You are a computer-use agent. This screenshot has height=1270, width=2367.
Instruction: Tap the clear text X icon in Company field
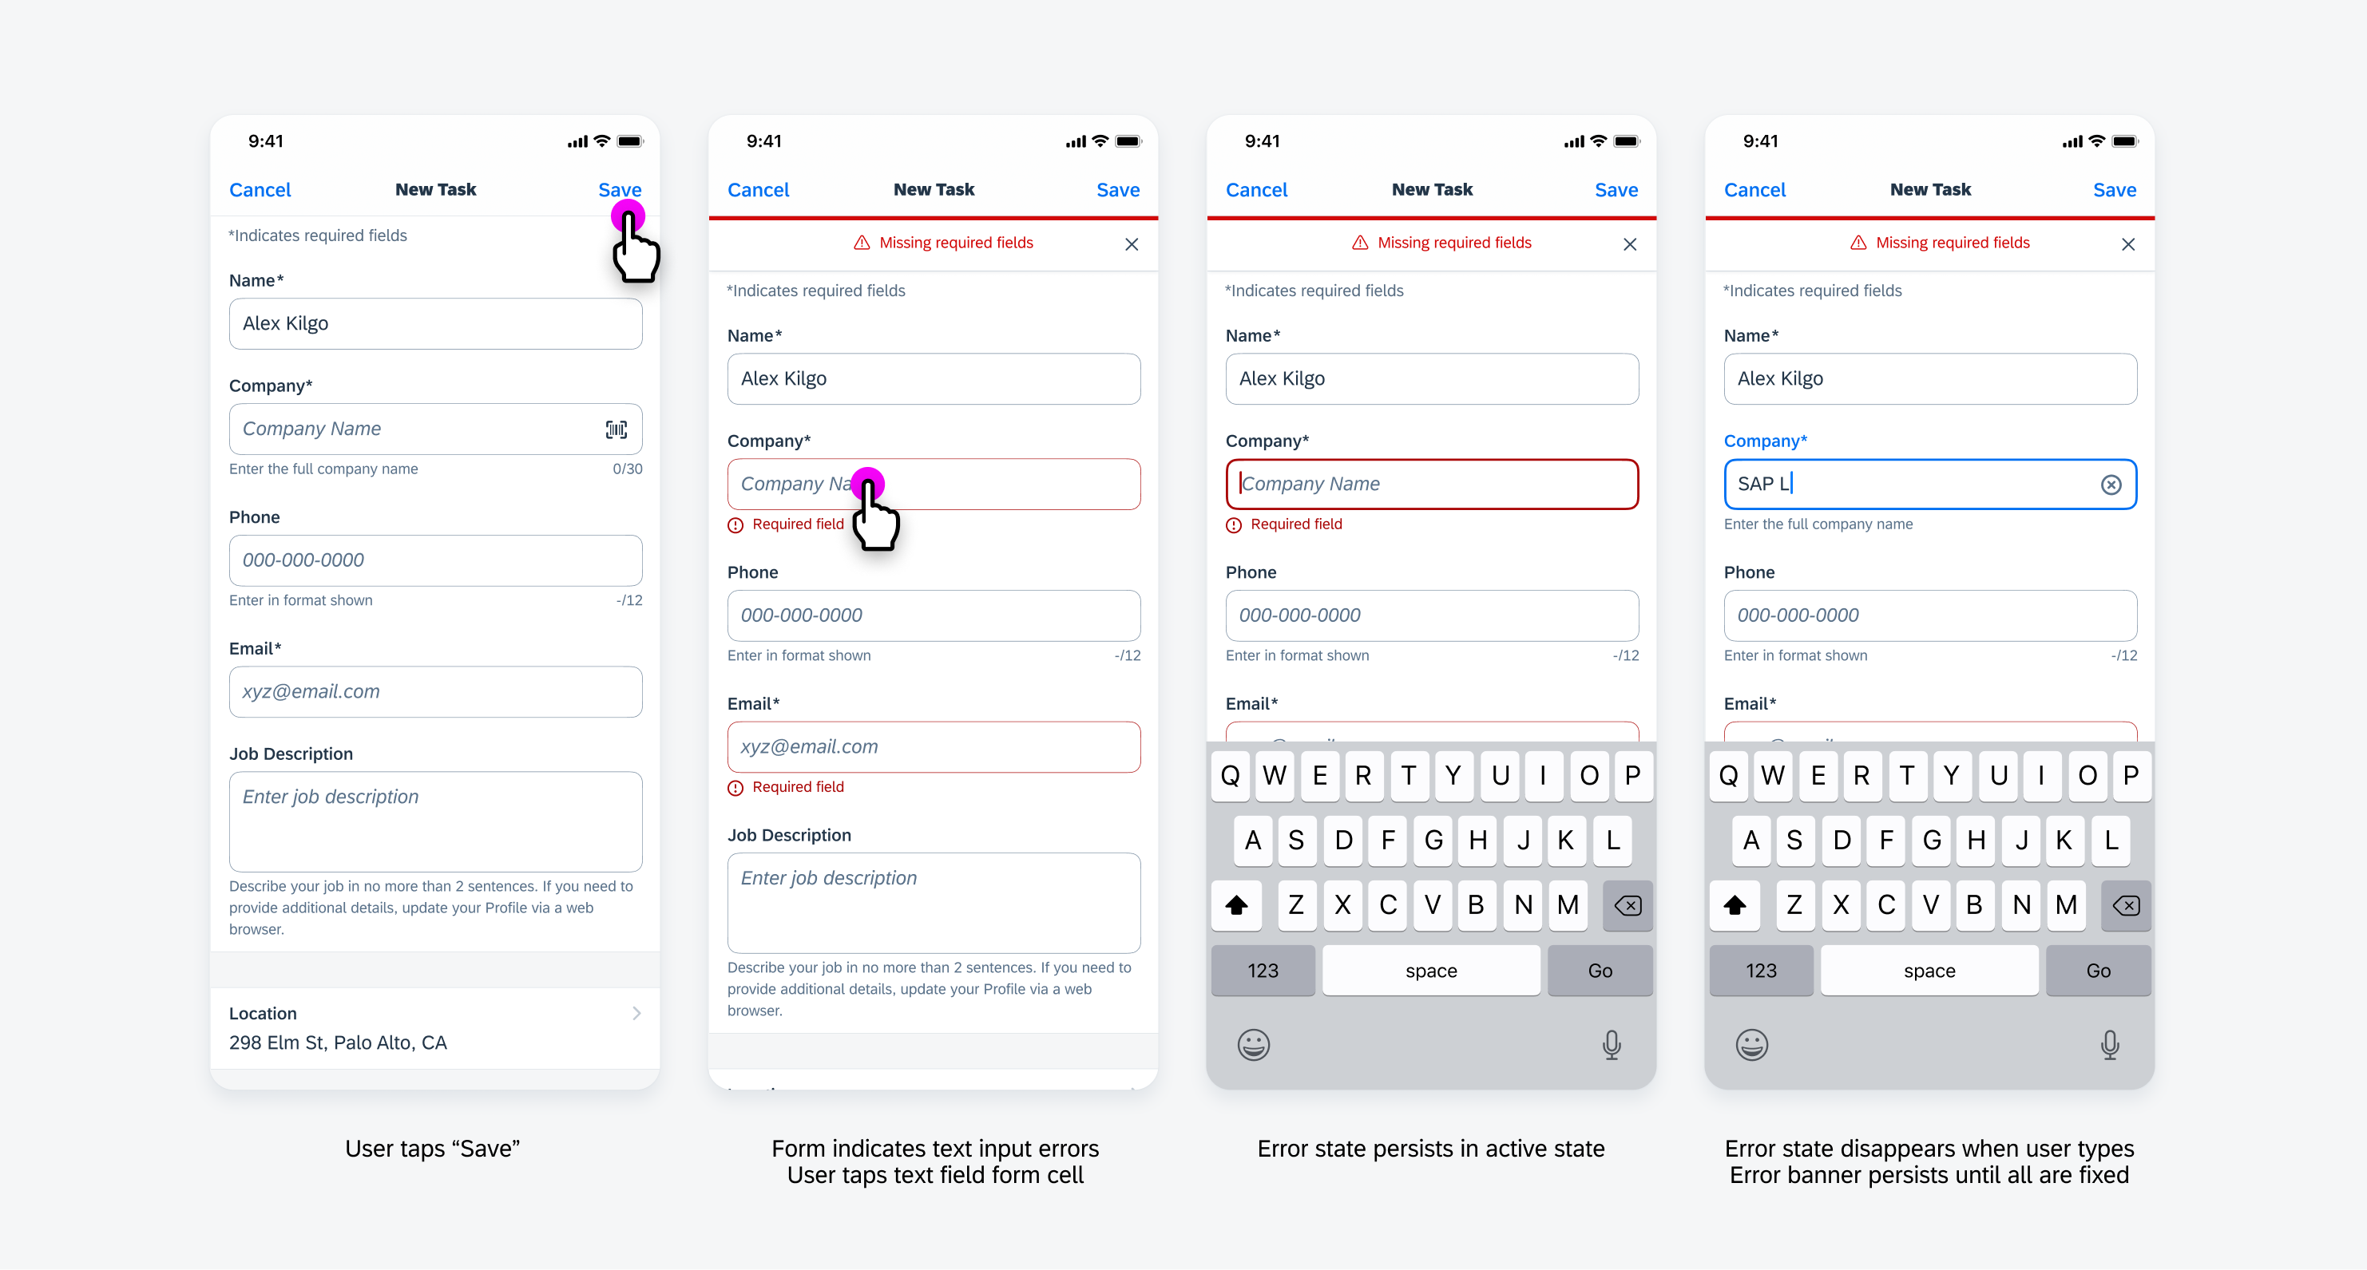click(2111, 485)
